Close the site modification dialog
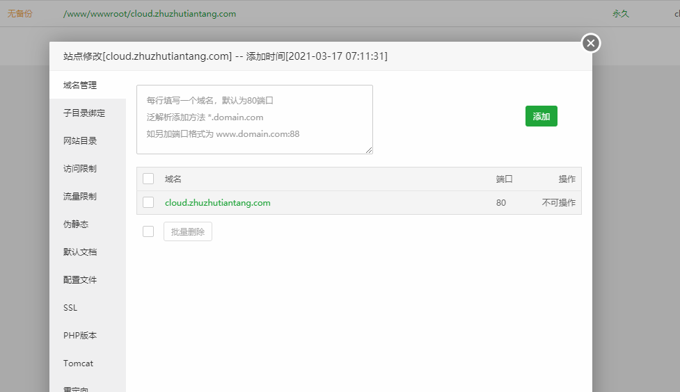The height and width of the screenshot is (392, 680). click(591, 43)
